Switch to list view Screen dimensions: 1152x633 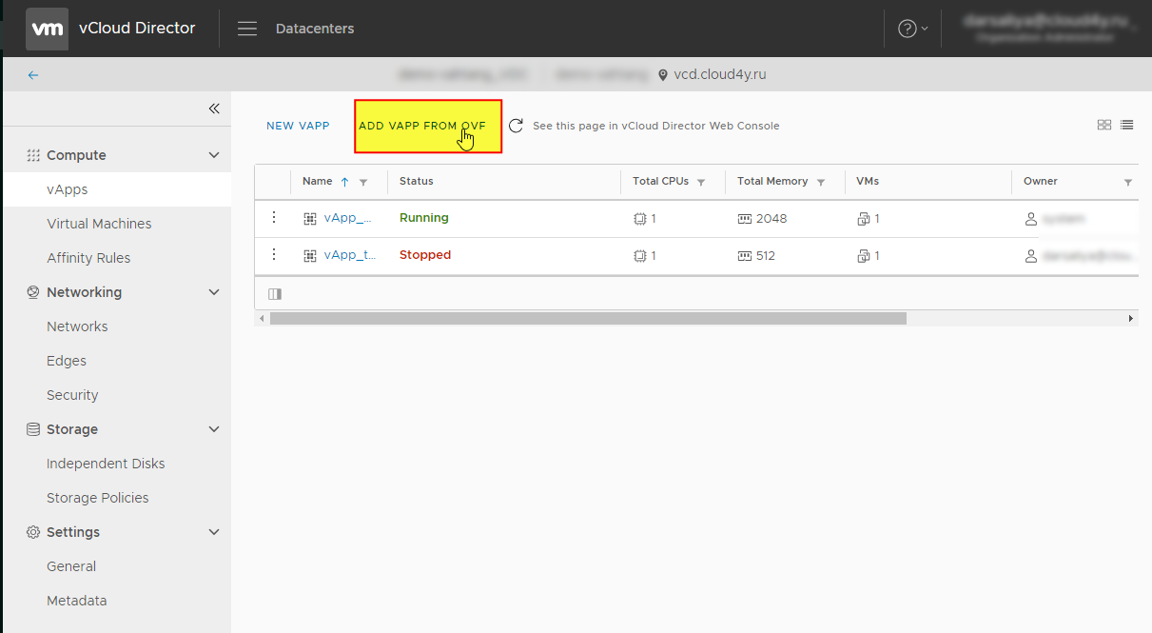coord(1126,125)
